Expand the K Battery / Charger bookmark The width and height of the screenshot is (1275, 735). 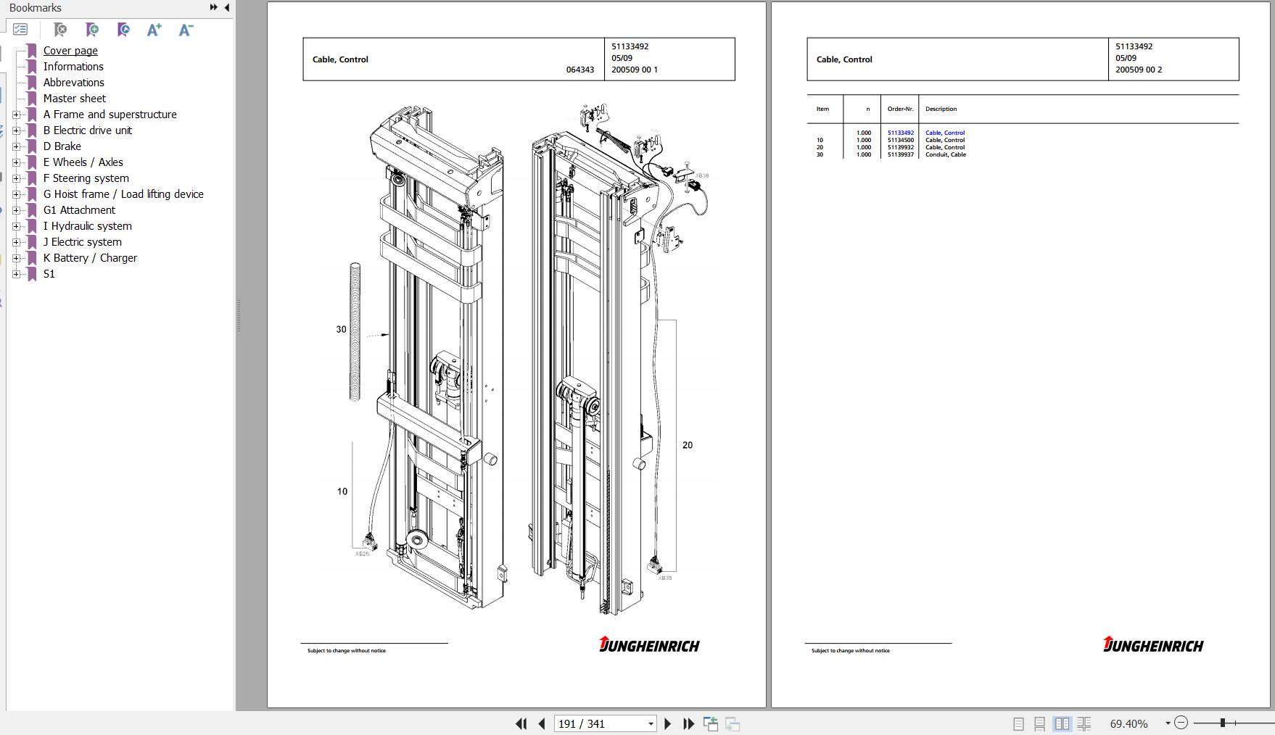pos(17,258)
